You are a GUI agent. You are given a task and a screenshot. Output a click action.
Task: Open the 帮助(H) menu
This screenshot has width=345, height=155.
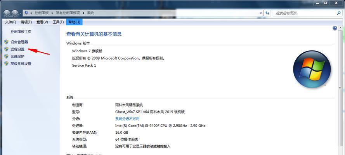74,22
